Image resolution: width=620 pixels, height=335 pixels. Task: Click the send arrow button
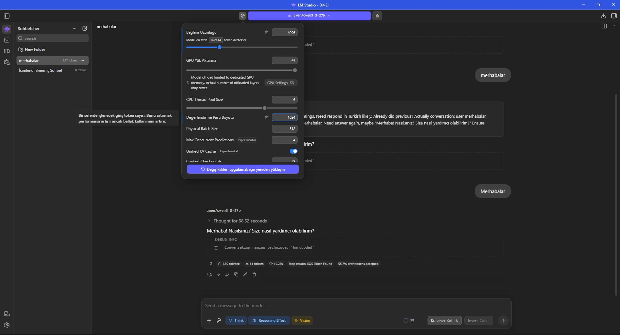(x=503, y=320)
